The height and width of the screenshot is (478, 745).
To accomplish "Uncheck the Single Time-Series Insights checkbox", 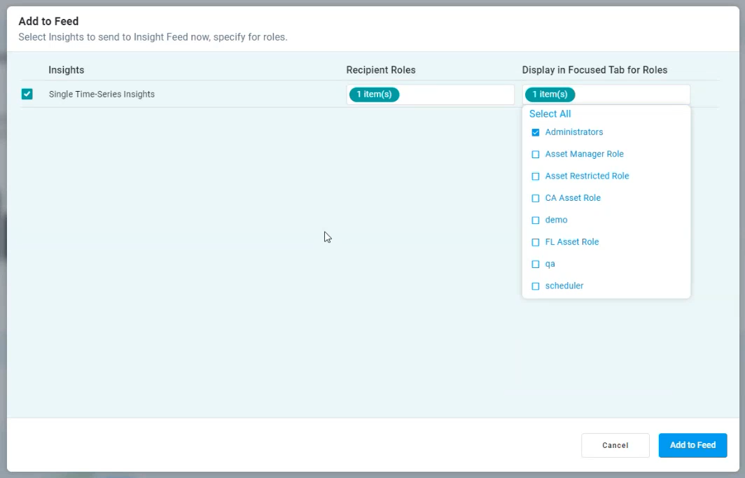I will [x=27, y=94].
